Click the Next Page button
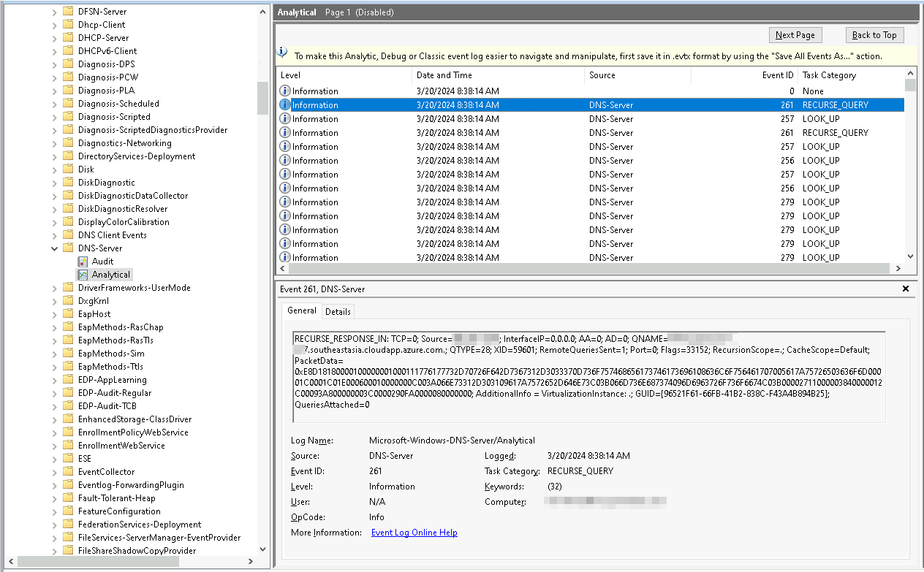Screen dimensions: 924x572 (795, 34)
